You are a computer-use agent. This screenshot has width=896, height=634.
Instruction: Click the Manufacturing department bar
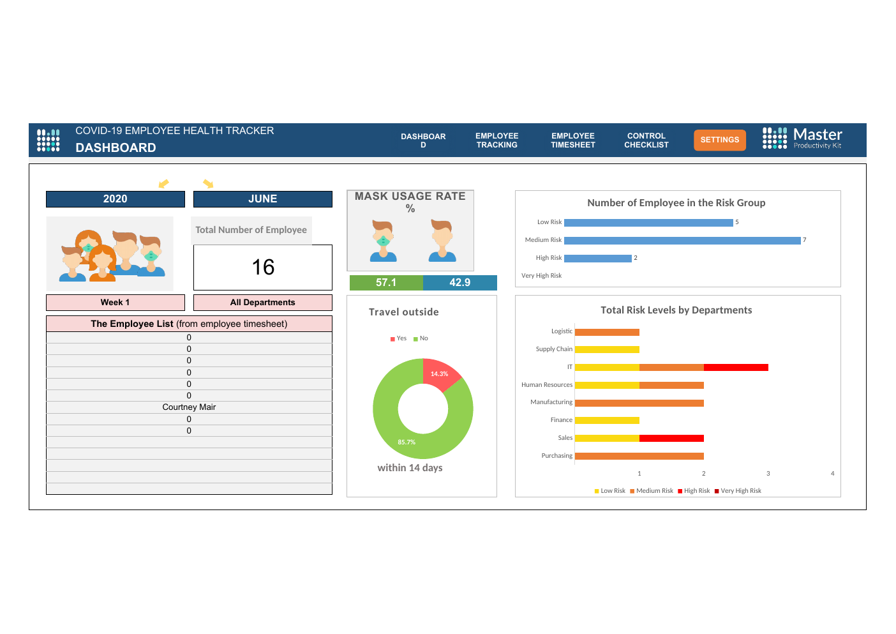[x=639, y=403]
